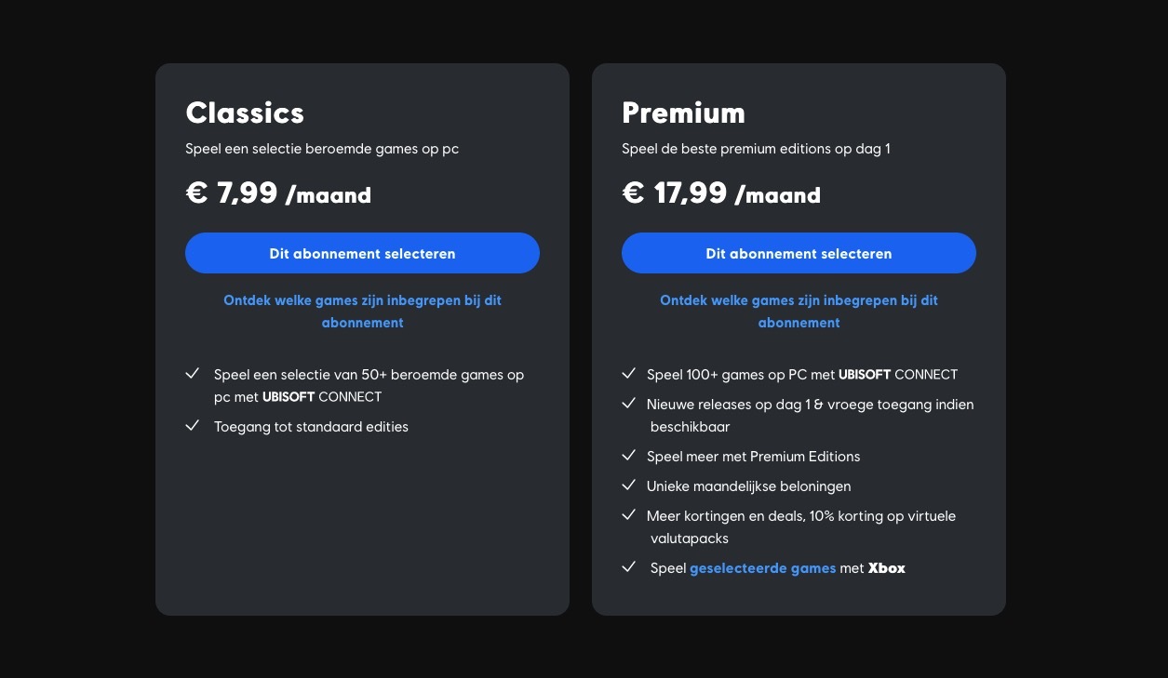Click checkmark beside 'Meer kortingen en deals'
The image size is (1168, 678).
(x=629, y=515)
